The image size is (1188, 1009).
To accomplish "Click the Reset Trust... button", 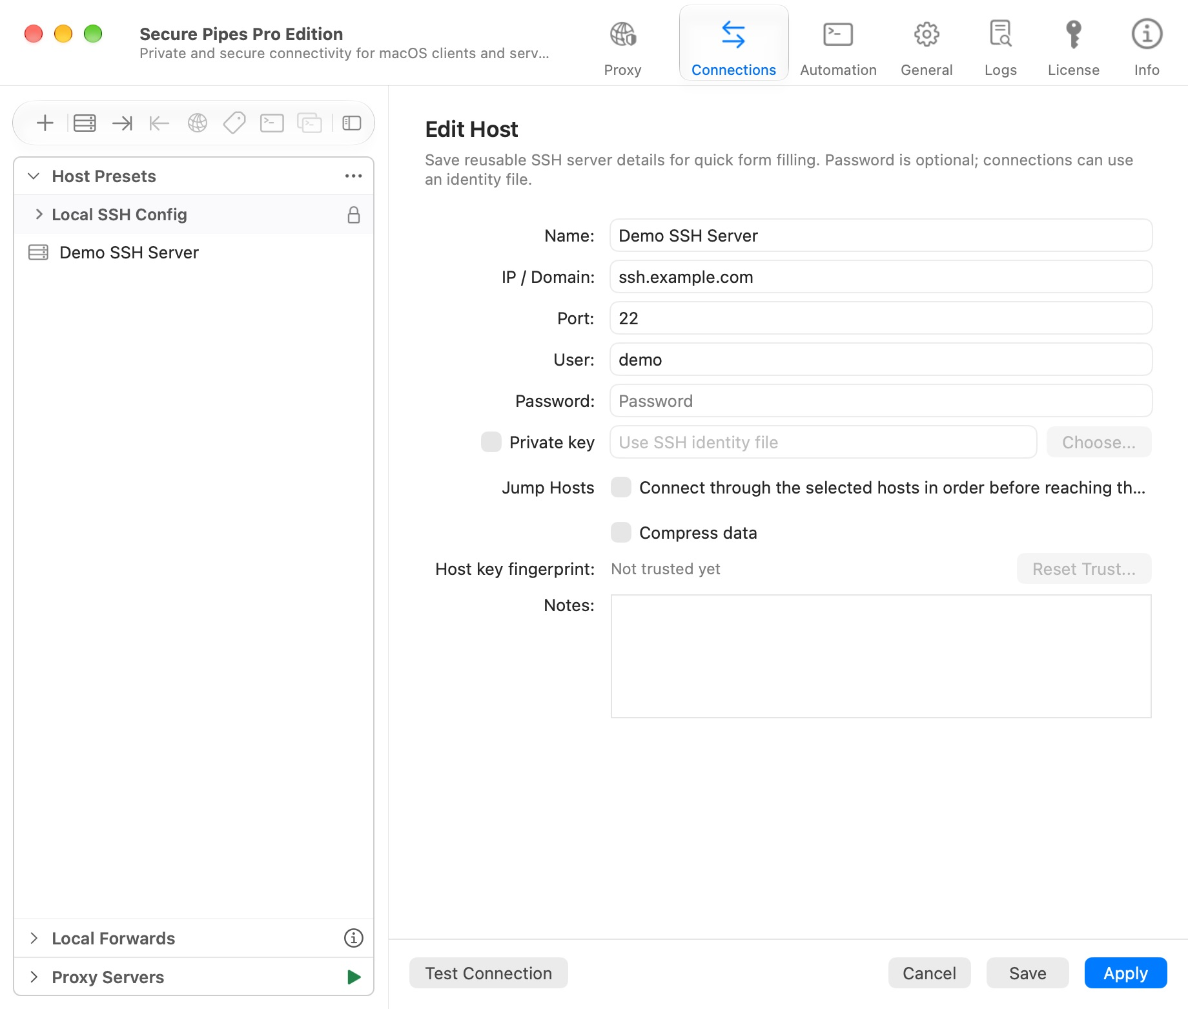I will (1084, 568).
